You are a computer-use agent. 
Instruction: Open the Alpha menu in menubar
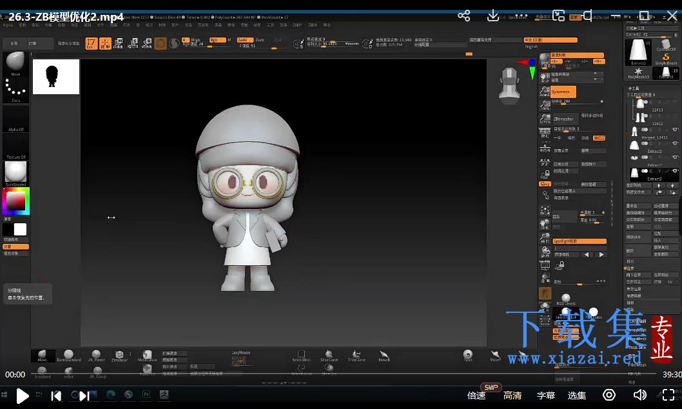(7, 25)
